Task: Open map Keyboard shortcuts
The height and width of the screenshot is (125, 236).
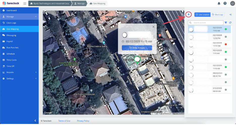Action: coord(165,114)
